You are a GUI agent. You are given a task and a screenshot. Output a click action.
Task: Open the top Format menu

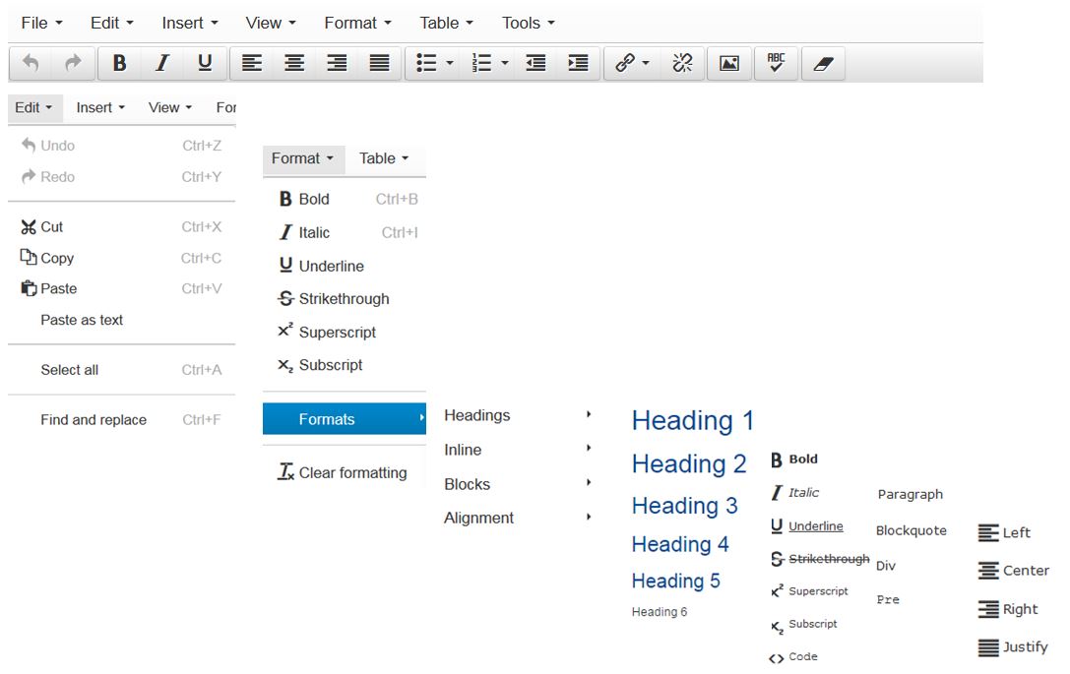click(357, 24)
